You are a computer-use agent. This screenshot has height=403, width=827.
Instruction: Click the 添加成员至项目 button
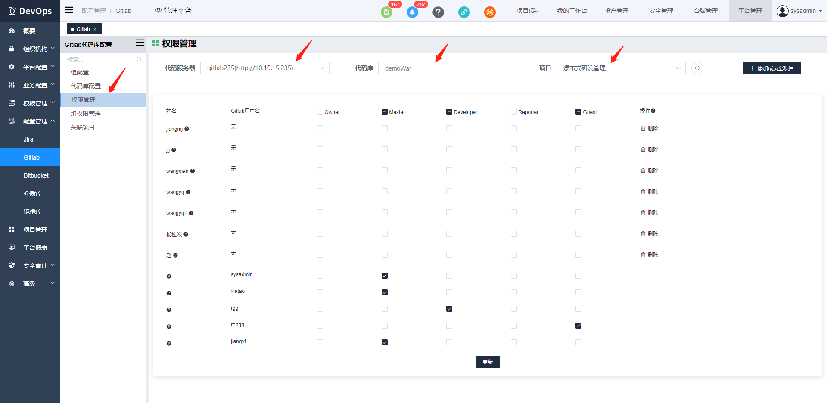coord(771,68)
